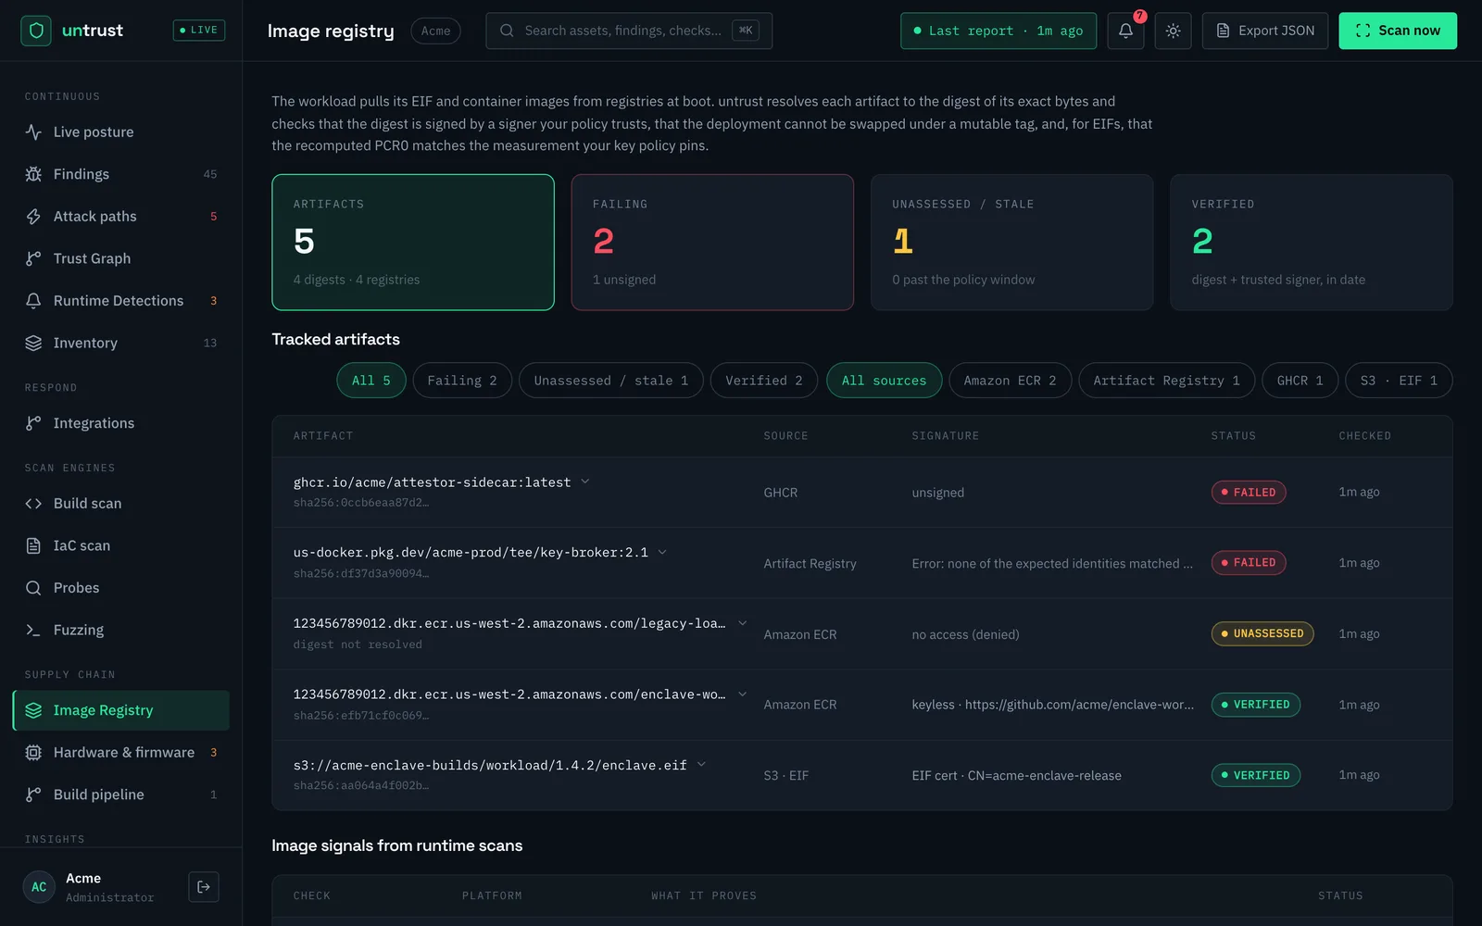Filter sources by Amazon ECR 2
Screen dimensions: 1482x926
1010,381
